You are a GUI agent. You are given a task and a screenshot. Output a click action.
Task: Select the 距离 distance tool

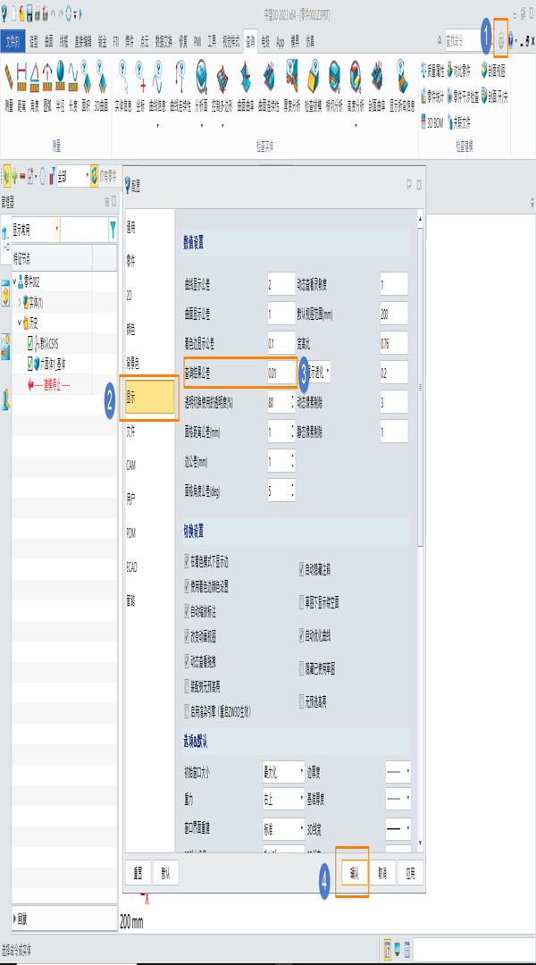point(21,86)
